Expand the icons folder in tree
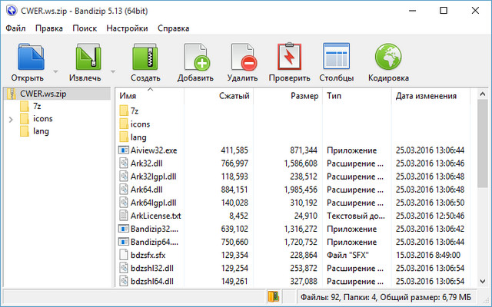This screenshot has width=492, height=307. point(10,119)
